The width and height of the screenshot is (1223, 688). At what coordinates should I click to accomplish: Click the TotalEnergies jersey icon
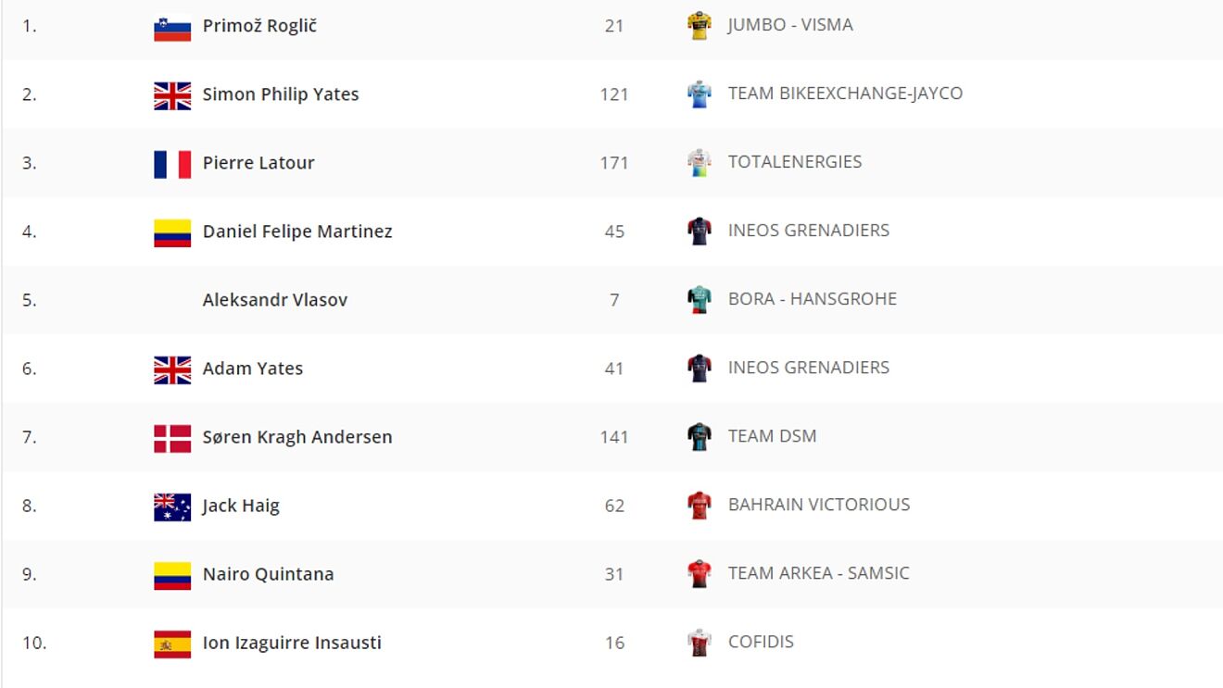click(700, 162)
